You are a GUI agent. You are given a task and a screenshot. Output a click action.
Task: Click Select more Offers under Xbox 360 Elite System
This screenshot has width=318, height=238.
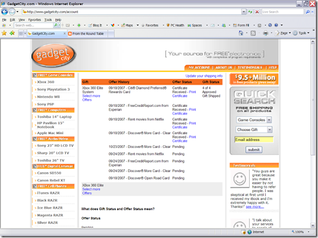click(x=91, y=98)
